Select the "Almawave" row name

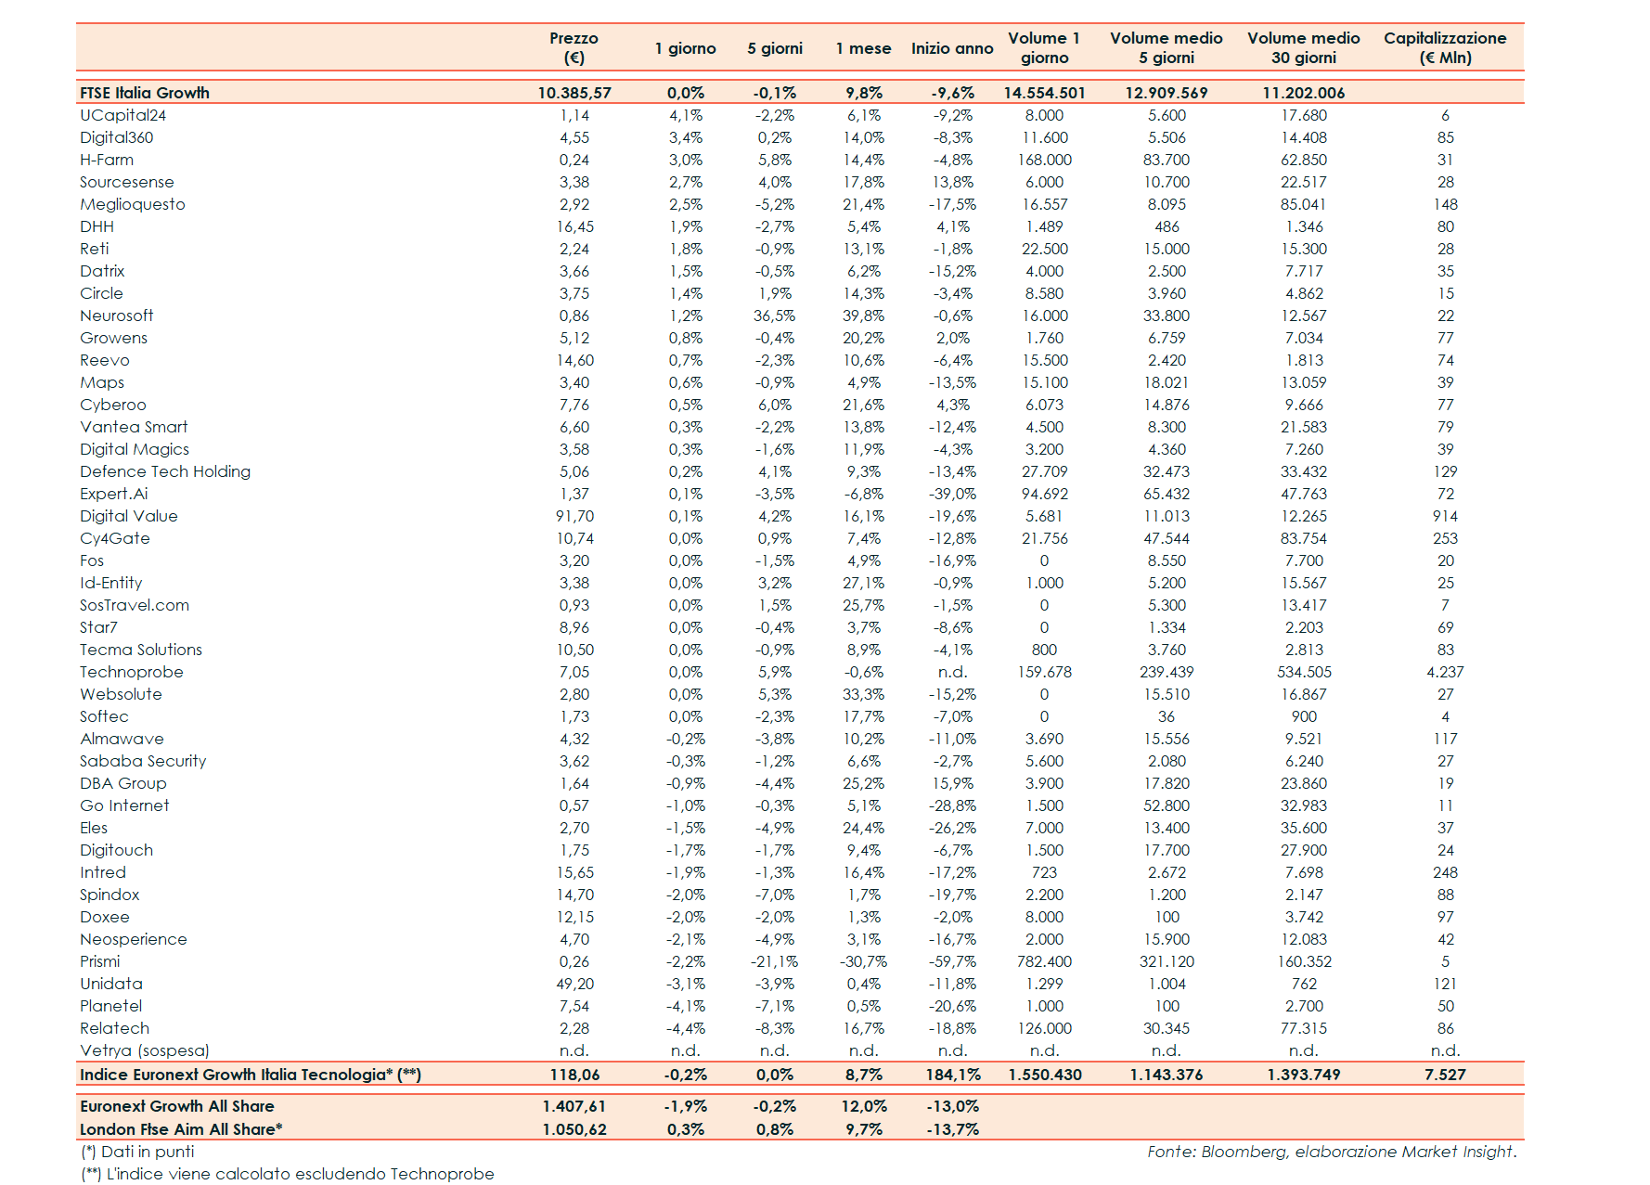(122, 739)
